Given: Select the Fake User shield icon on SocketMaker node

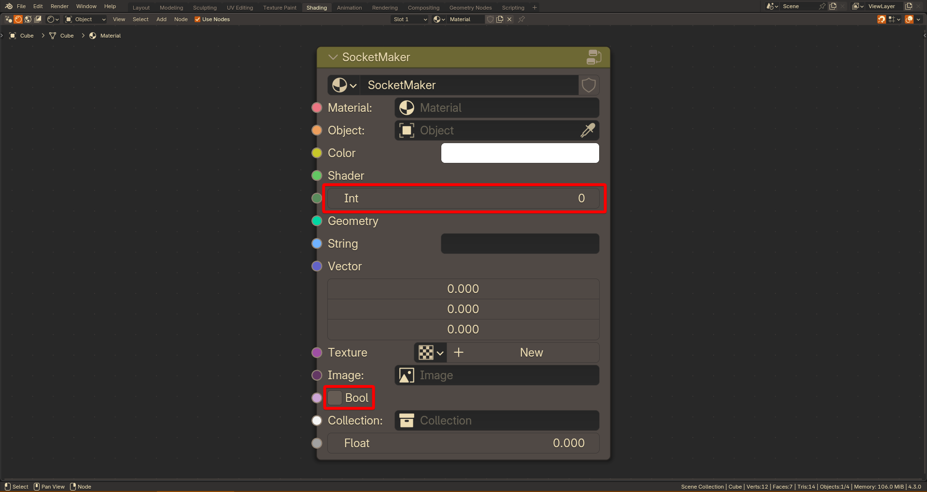Looking at the screenshot, I should point(589,85).
